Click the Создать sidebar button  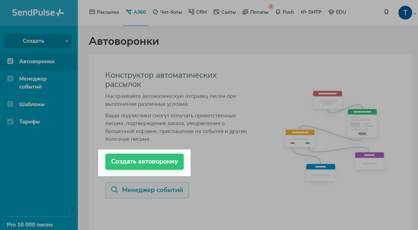coord(33,41)
